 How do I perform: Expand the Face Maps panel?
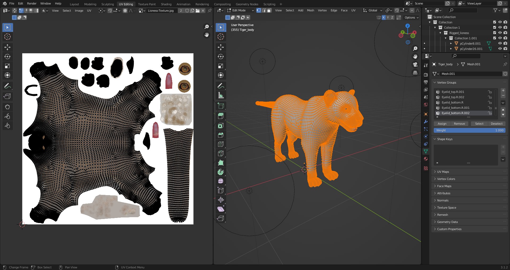(x=444, y=186)
